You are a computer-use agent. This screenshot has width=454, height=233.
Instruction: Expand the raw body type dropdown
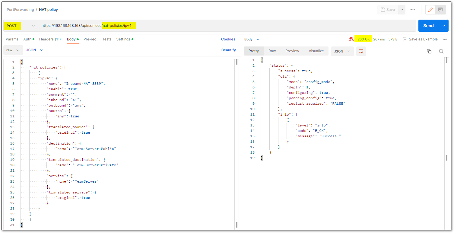tap(13, 50)
